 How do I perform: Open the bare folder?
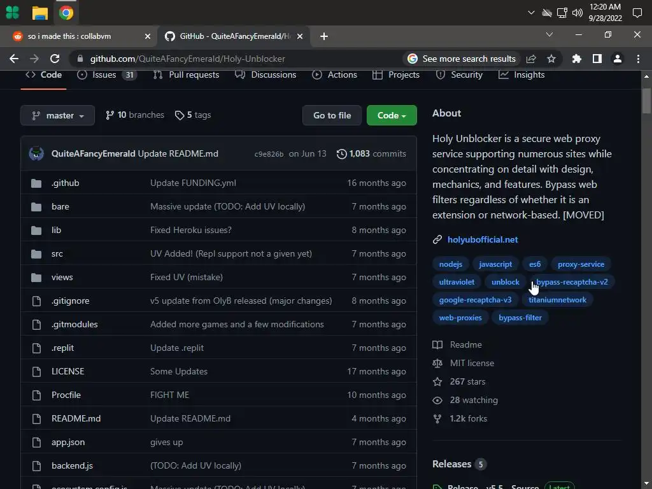tap(60, 207)
